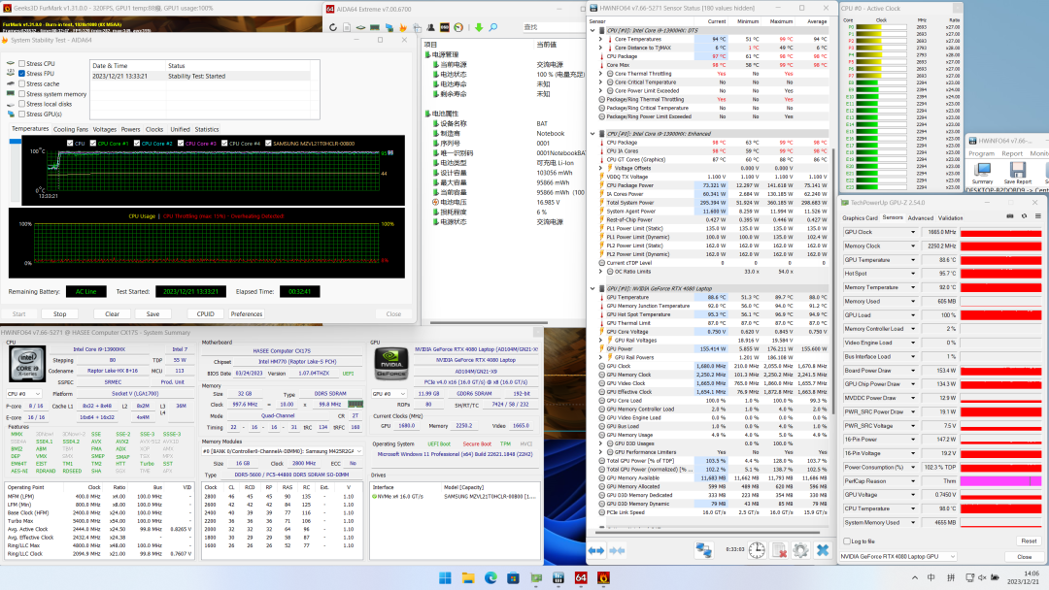Toggle the Log to file checkbox
The width and height of the screenshot is (1049, 590).
[845, 541]
